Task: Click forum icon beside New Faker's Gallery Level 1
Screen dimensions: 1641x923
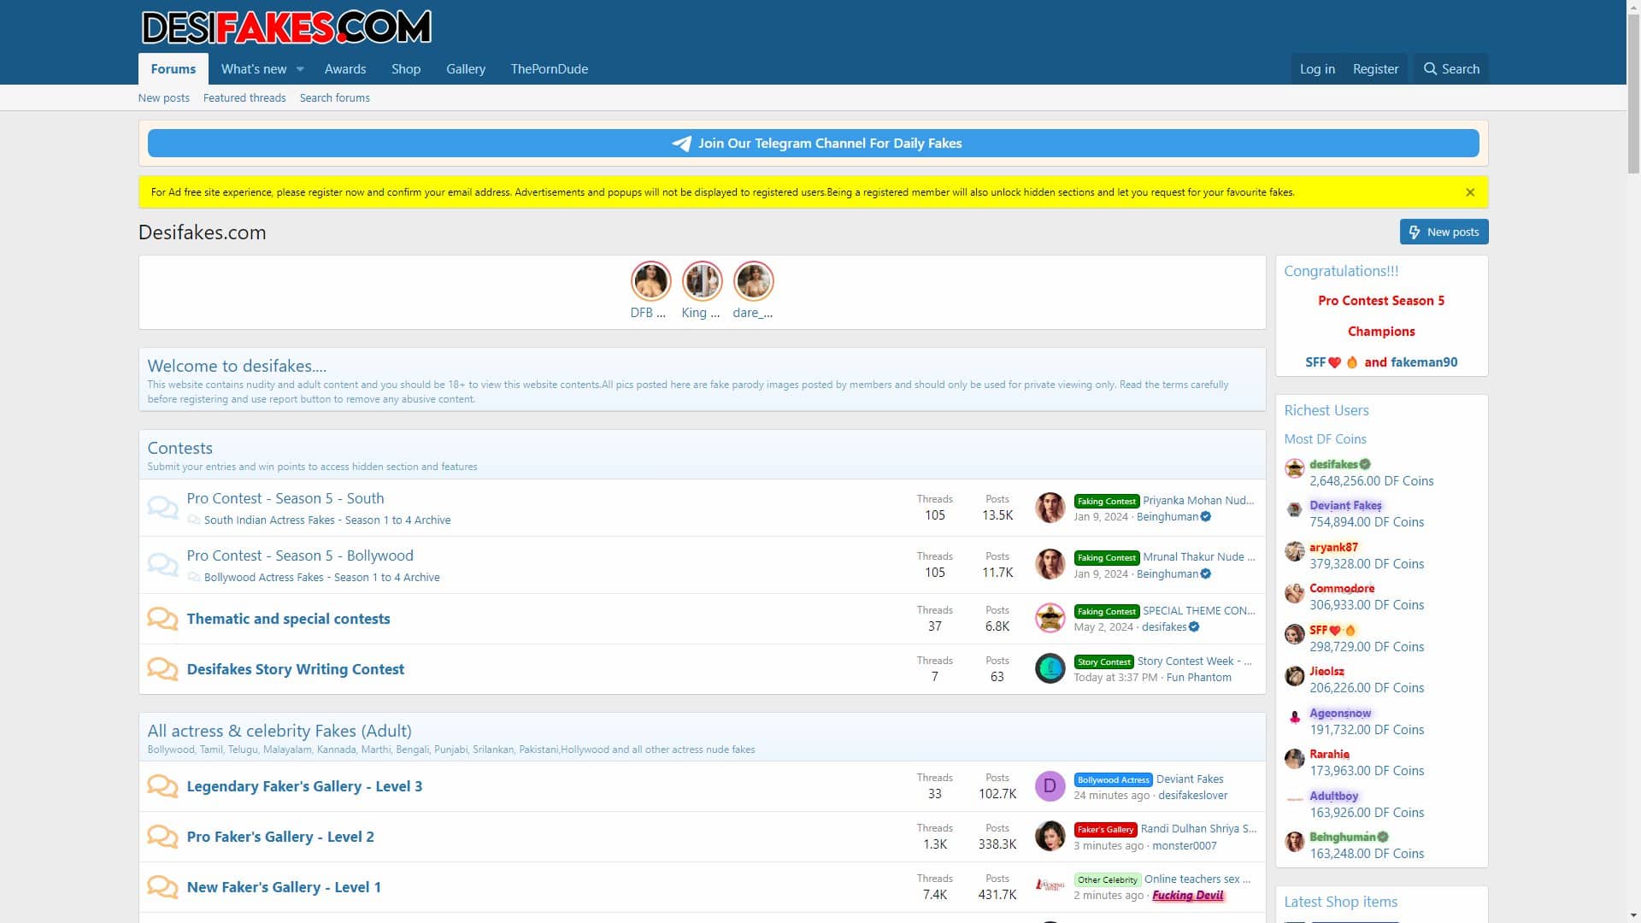Action: coord(162,887)
